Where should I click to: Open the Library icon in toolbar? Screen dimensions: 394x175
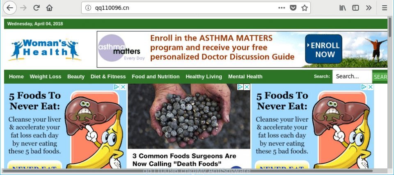tap(343, 8)
